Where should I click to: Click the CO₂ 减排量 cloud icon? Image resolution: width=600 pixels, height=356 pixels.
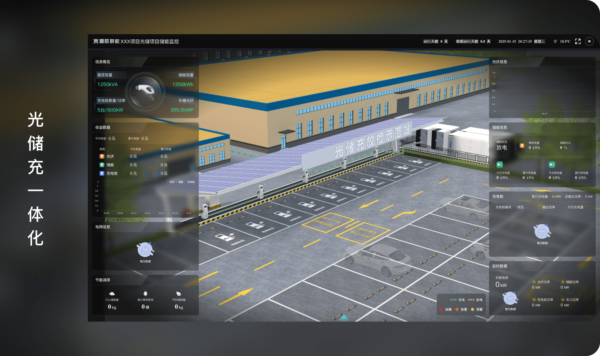pyautogui.click(x=112, y=294)
